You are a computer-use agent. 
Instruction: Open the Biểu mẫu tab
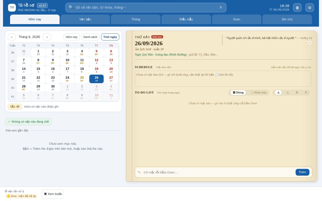(186, 19)
